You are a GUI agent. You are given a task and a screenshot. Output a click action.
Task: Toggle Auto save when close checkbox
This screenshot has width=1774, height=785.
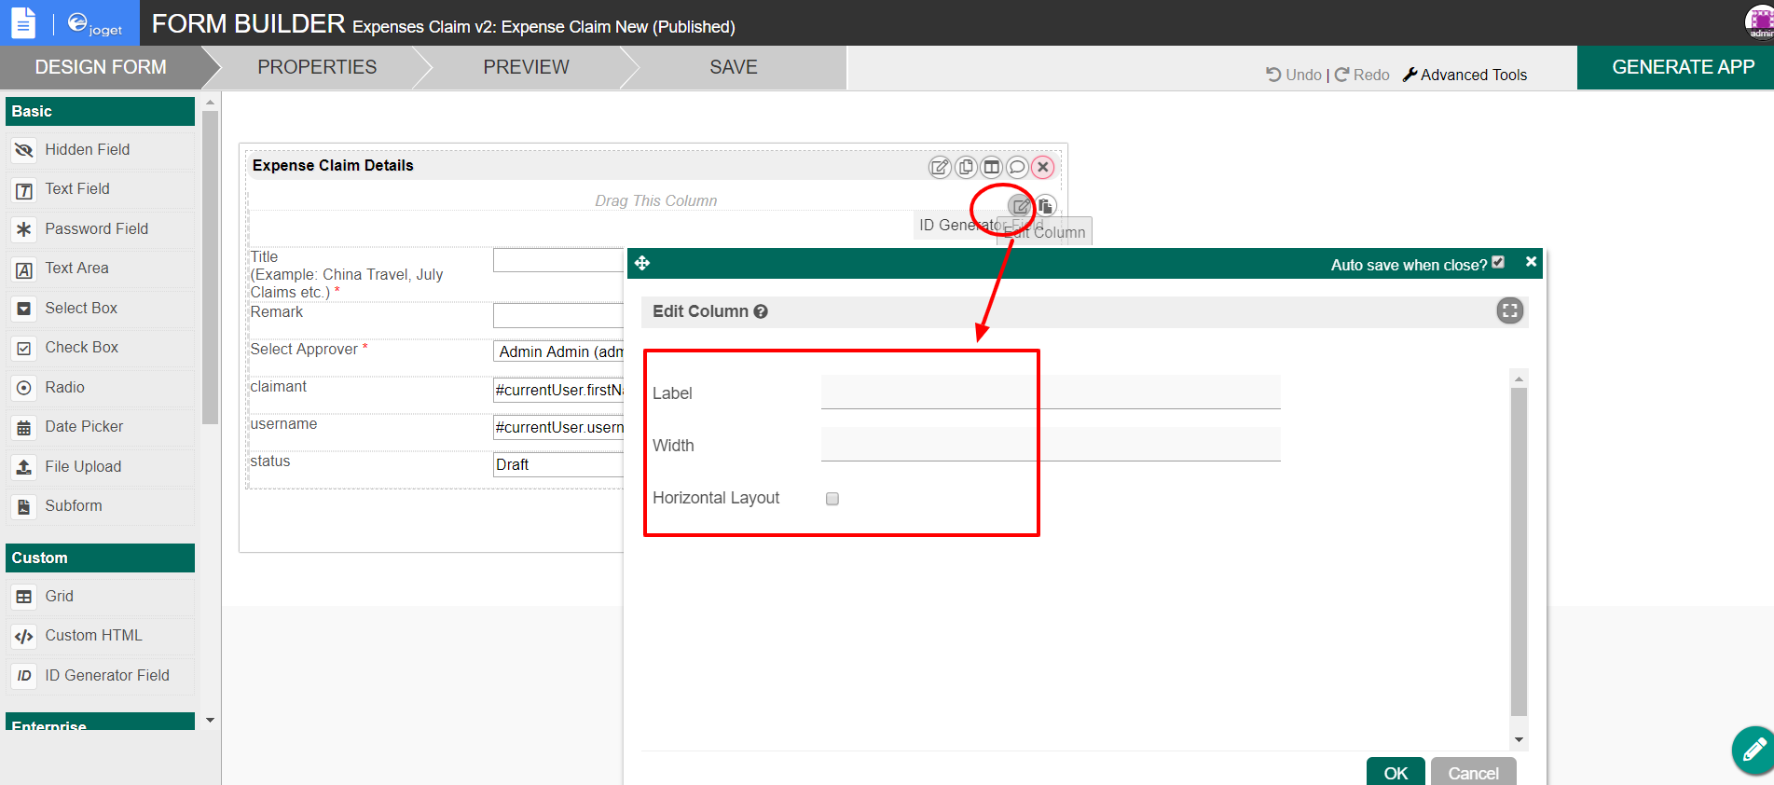[x=1498, y=263]
